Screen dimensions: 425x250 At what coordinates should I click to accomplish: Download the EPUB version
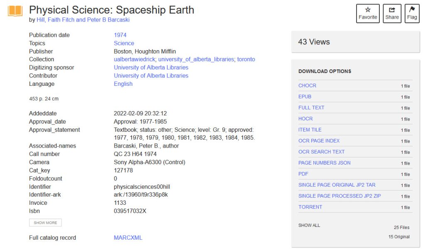tap(305, 97)
